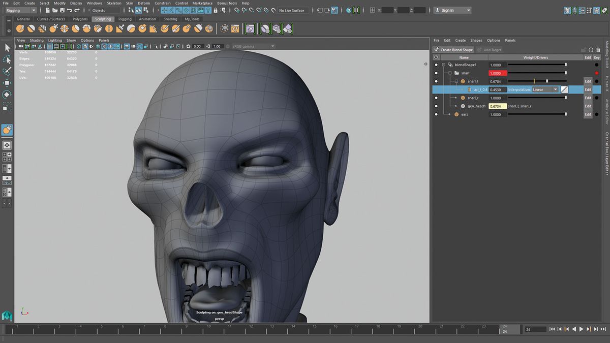Collapse the blendShape1 tree node
Image resolution: width=610 pixels, height=343 pixels.
point(443,65)
